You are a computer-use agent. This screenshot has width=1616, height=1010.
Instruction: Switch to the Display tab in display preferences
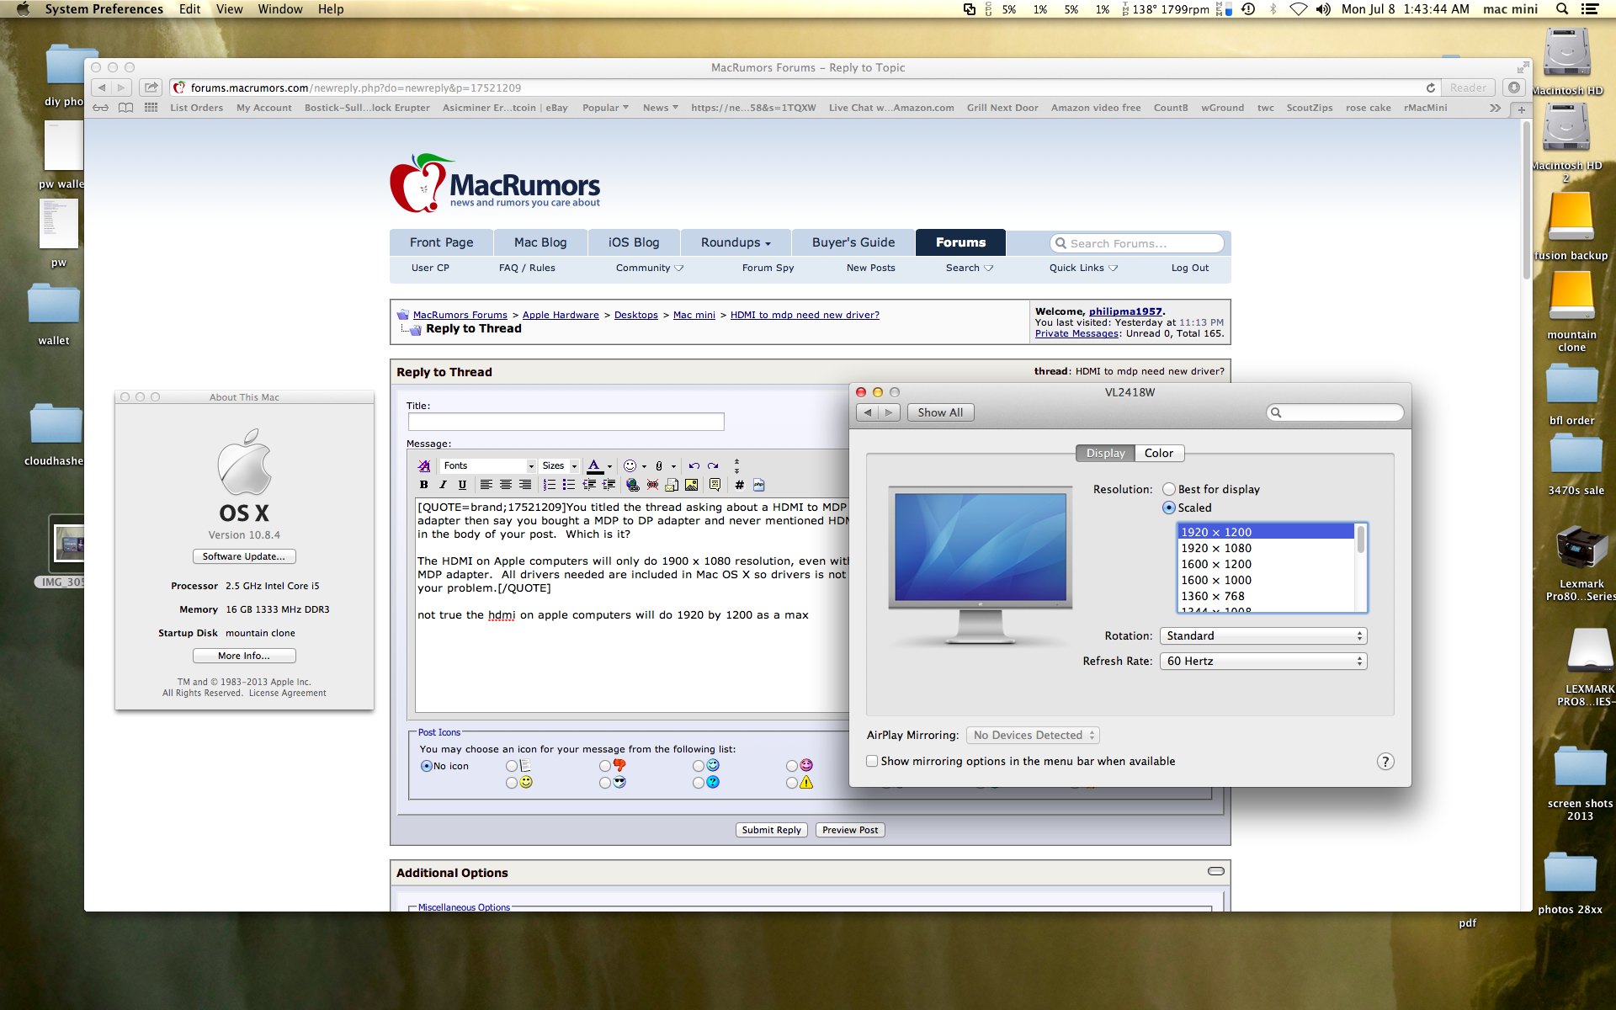1105,454
